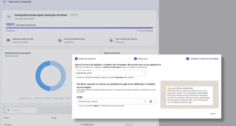Click the light blue segment of the donut chart

pyautogui.click(x=58, y=76)
